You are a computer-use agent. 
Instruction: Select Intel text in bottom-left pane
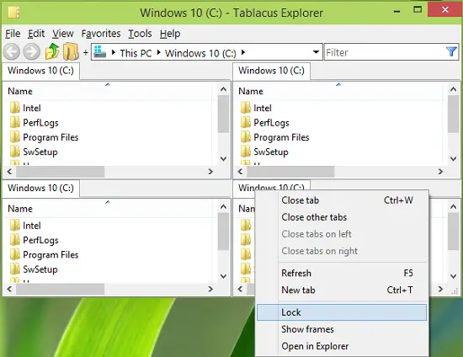tap(32, 226)
